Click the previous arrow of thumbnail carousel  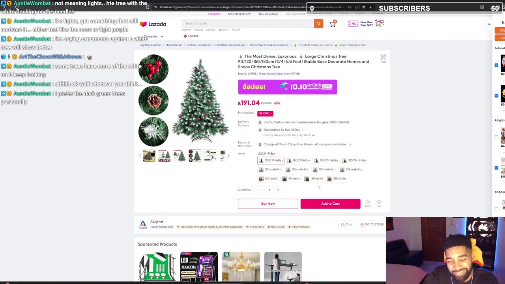click(x=140, y=156)
